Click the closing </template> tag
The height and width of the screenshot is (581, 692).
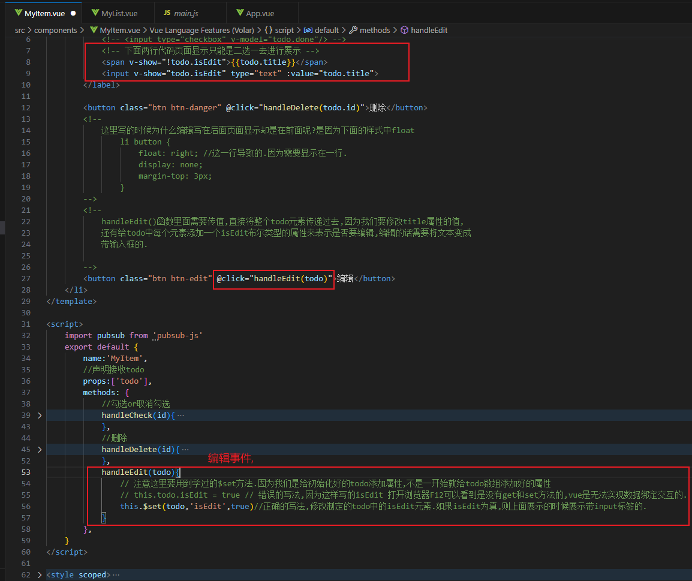(71, 302)
